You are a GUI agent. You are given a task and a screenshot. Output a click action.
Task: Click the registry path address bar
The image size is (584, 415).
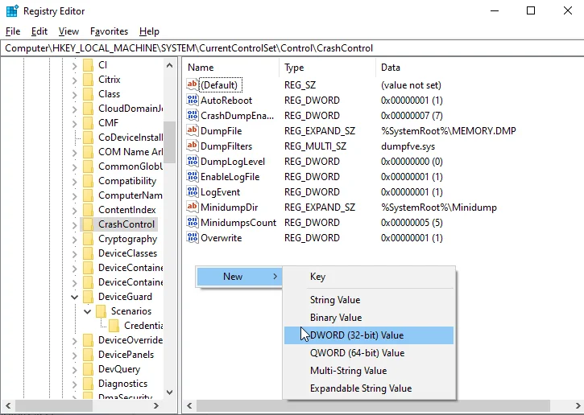pos(292,48)
